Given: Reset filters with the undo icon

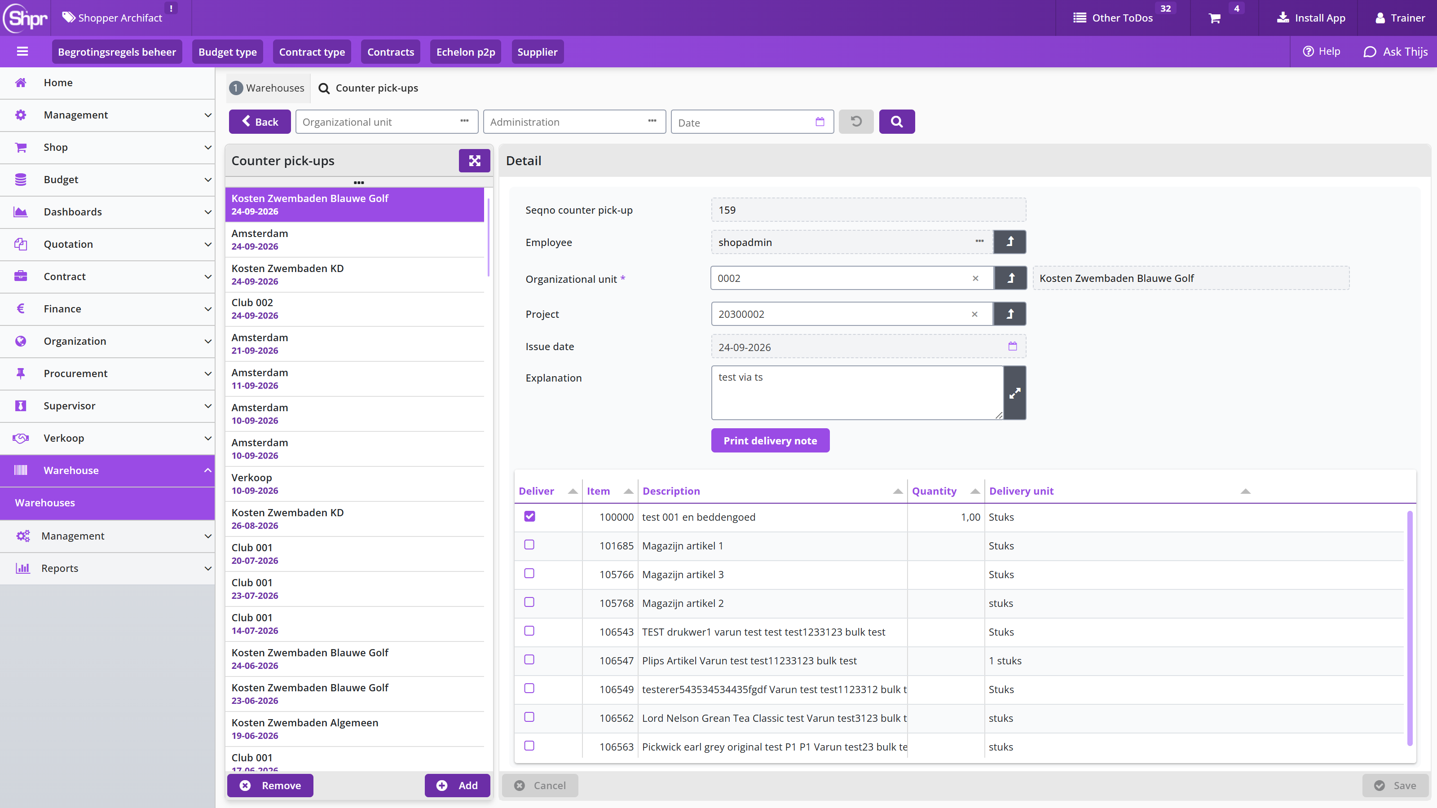Looking at the screenshot, I should (856, 122).
